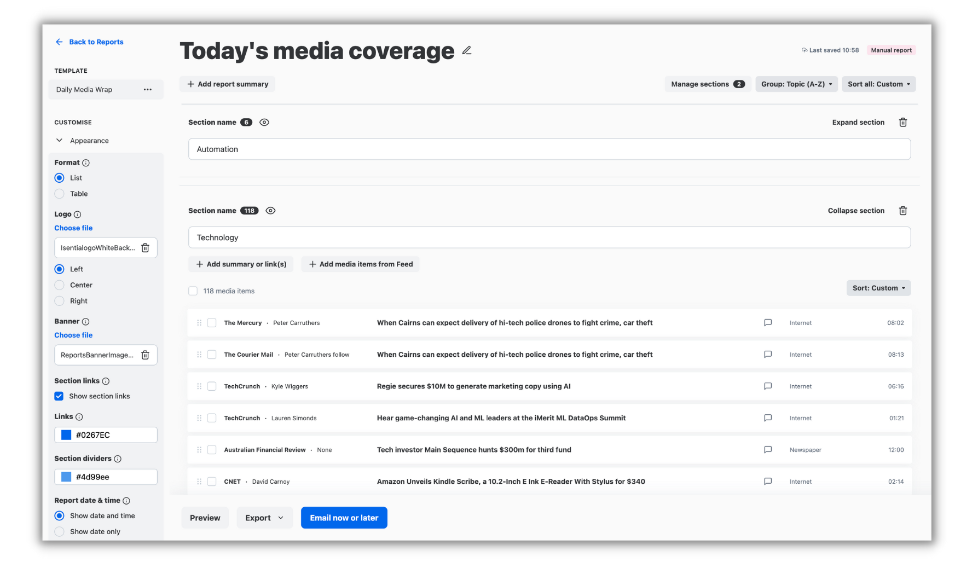Tick checkbox on The Courier Mail row
This screenshot has width=978, height=568.
212,355
